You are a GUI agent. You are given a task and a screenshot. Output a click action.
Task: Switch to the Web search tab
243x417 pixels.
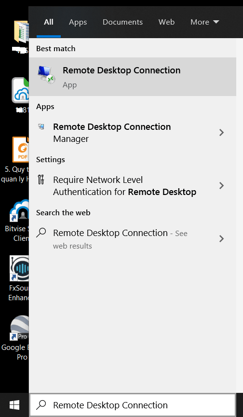point(166,22)
